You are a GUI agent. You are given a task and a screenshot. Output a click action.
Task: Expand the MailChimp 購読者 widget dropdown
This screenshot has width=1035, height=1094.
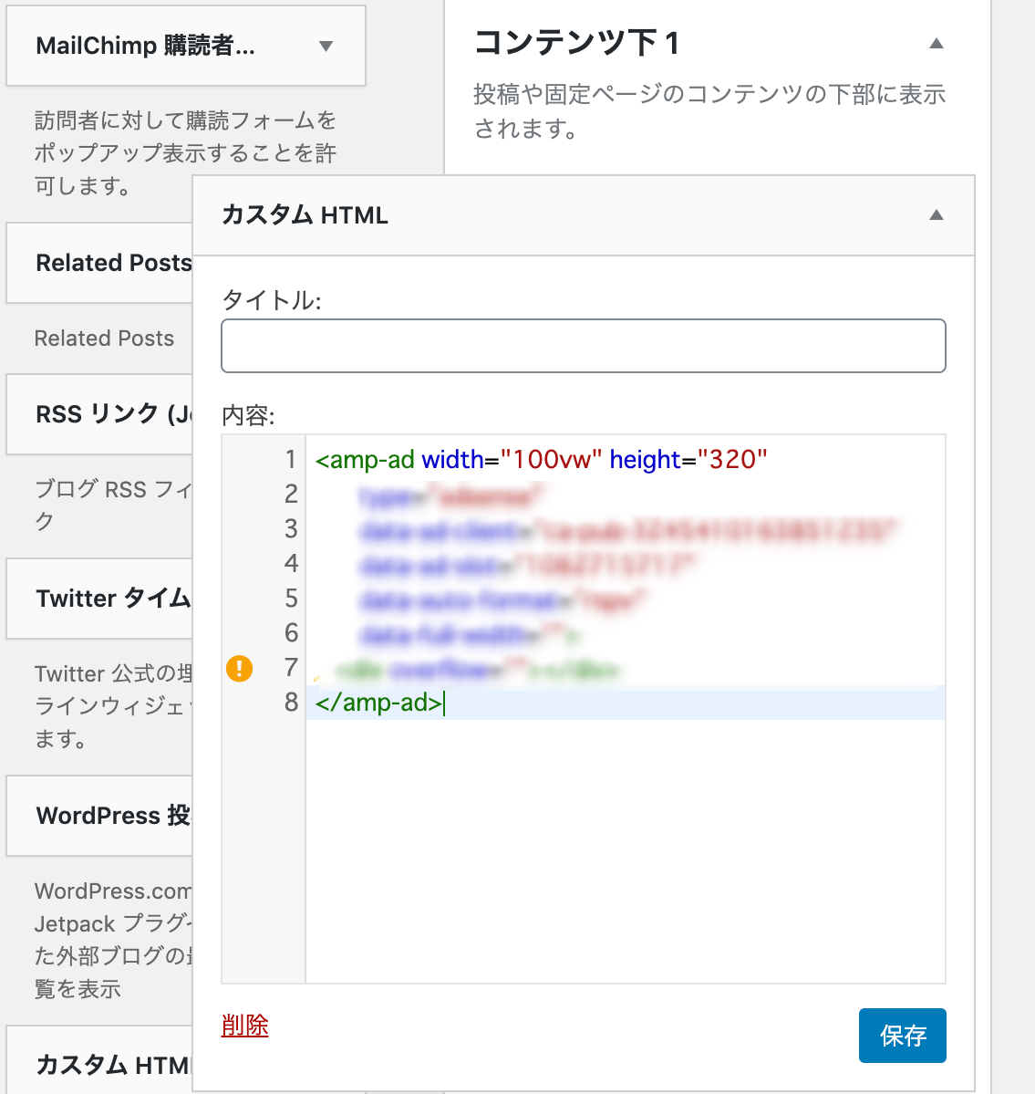point(326,47)
